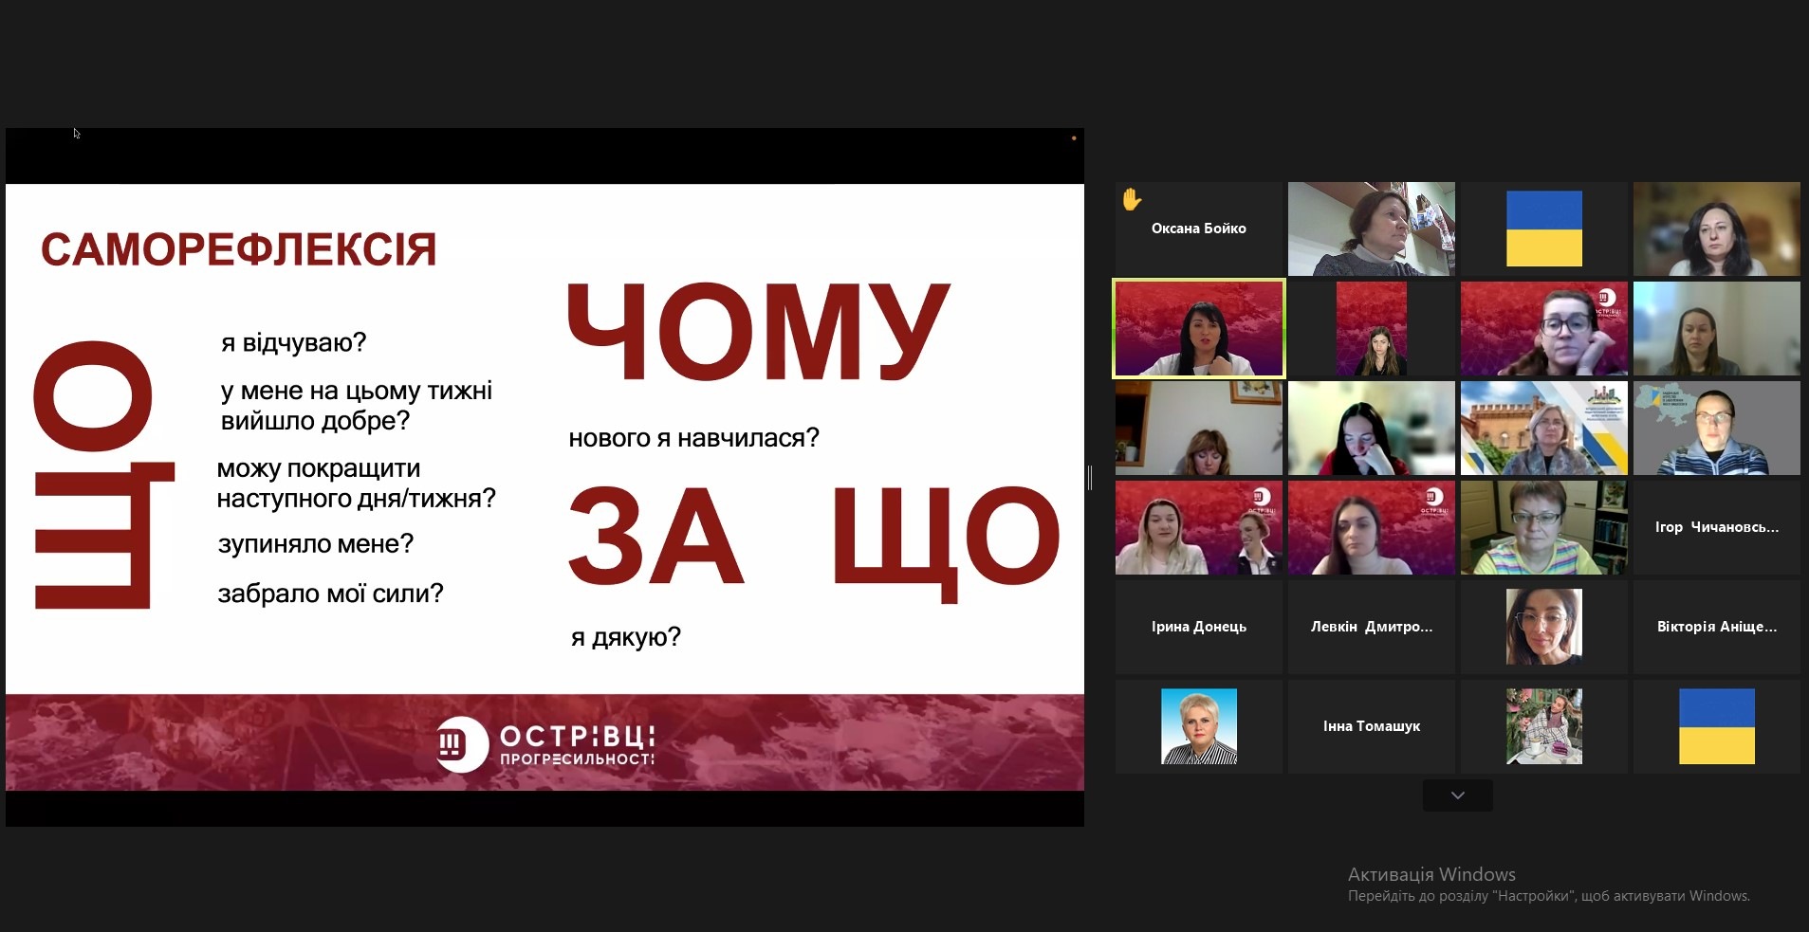Select the Оксана Бойко participant tile name

click(1198, 228)
